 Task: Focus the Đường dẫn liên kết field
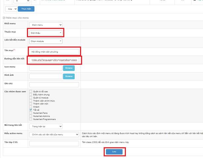pos(54,60)
